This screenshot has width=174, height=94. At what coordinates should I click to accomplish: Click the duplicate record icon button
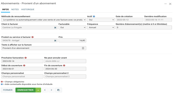tap(59, 90)
